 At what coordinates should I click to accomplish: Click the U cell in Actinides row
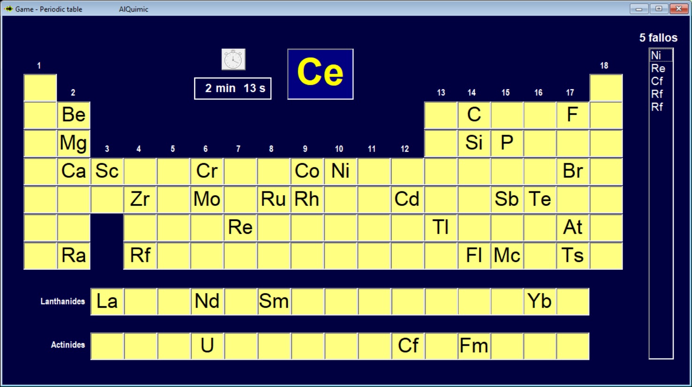[207, 346]
